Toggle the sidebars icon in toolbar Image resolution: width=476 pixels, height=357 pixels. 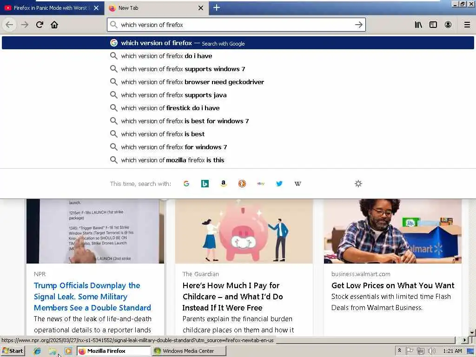click(x=433, y=25)
